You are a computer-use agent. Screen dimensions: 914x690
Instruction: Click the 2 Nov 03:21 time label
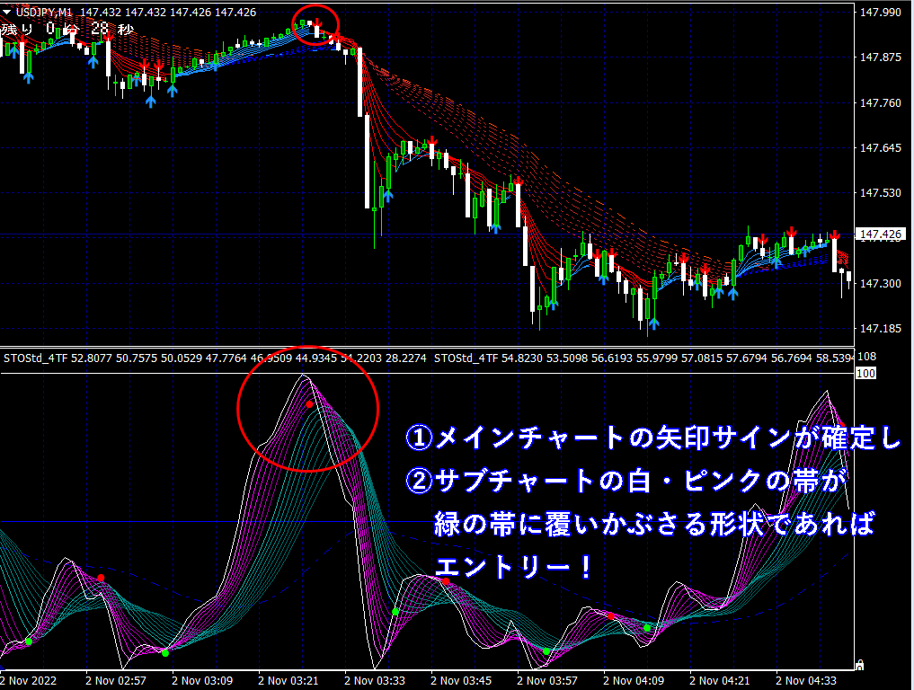click(288, 680)
